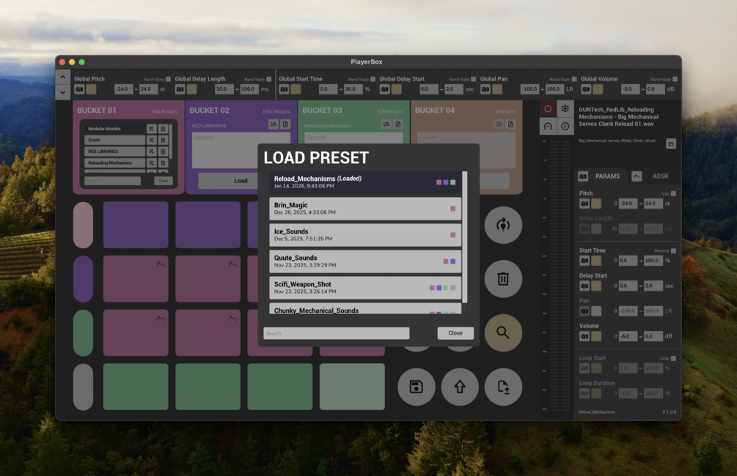Select the Reload_Mechanisms (Loaded) preset
Image resolution: width=737 pixels, height=476 pixels.
pos(365,182)
